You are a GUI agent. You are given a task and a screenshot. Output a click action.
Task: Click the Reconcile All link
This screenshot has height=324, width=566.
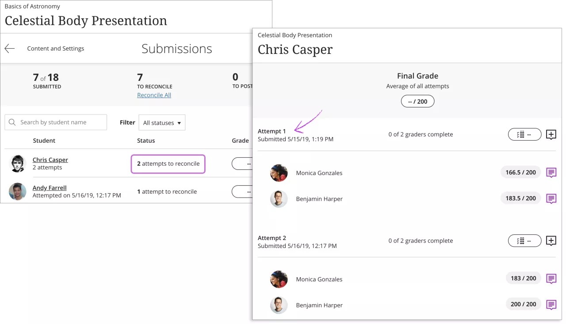(154, 95)
